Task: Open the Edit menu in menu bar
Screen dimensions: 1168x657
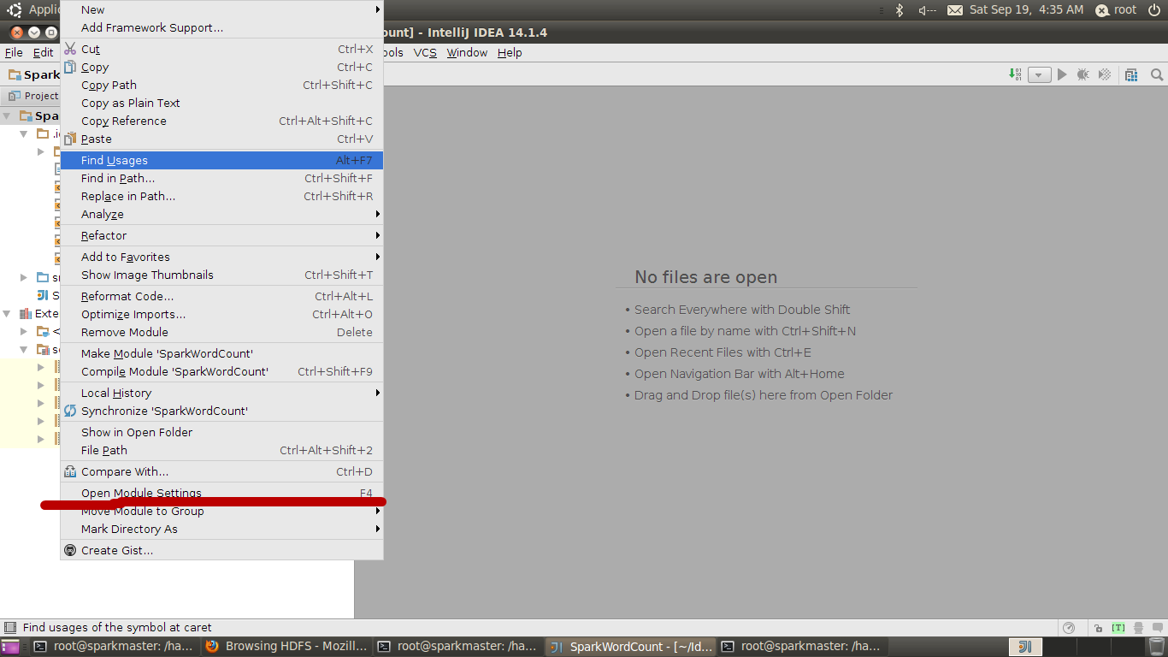Action: [43, 52]
